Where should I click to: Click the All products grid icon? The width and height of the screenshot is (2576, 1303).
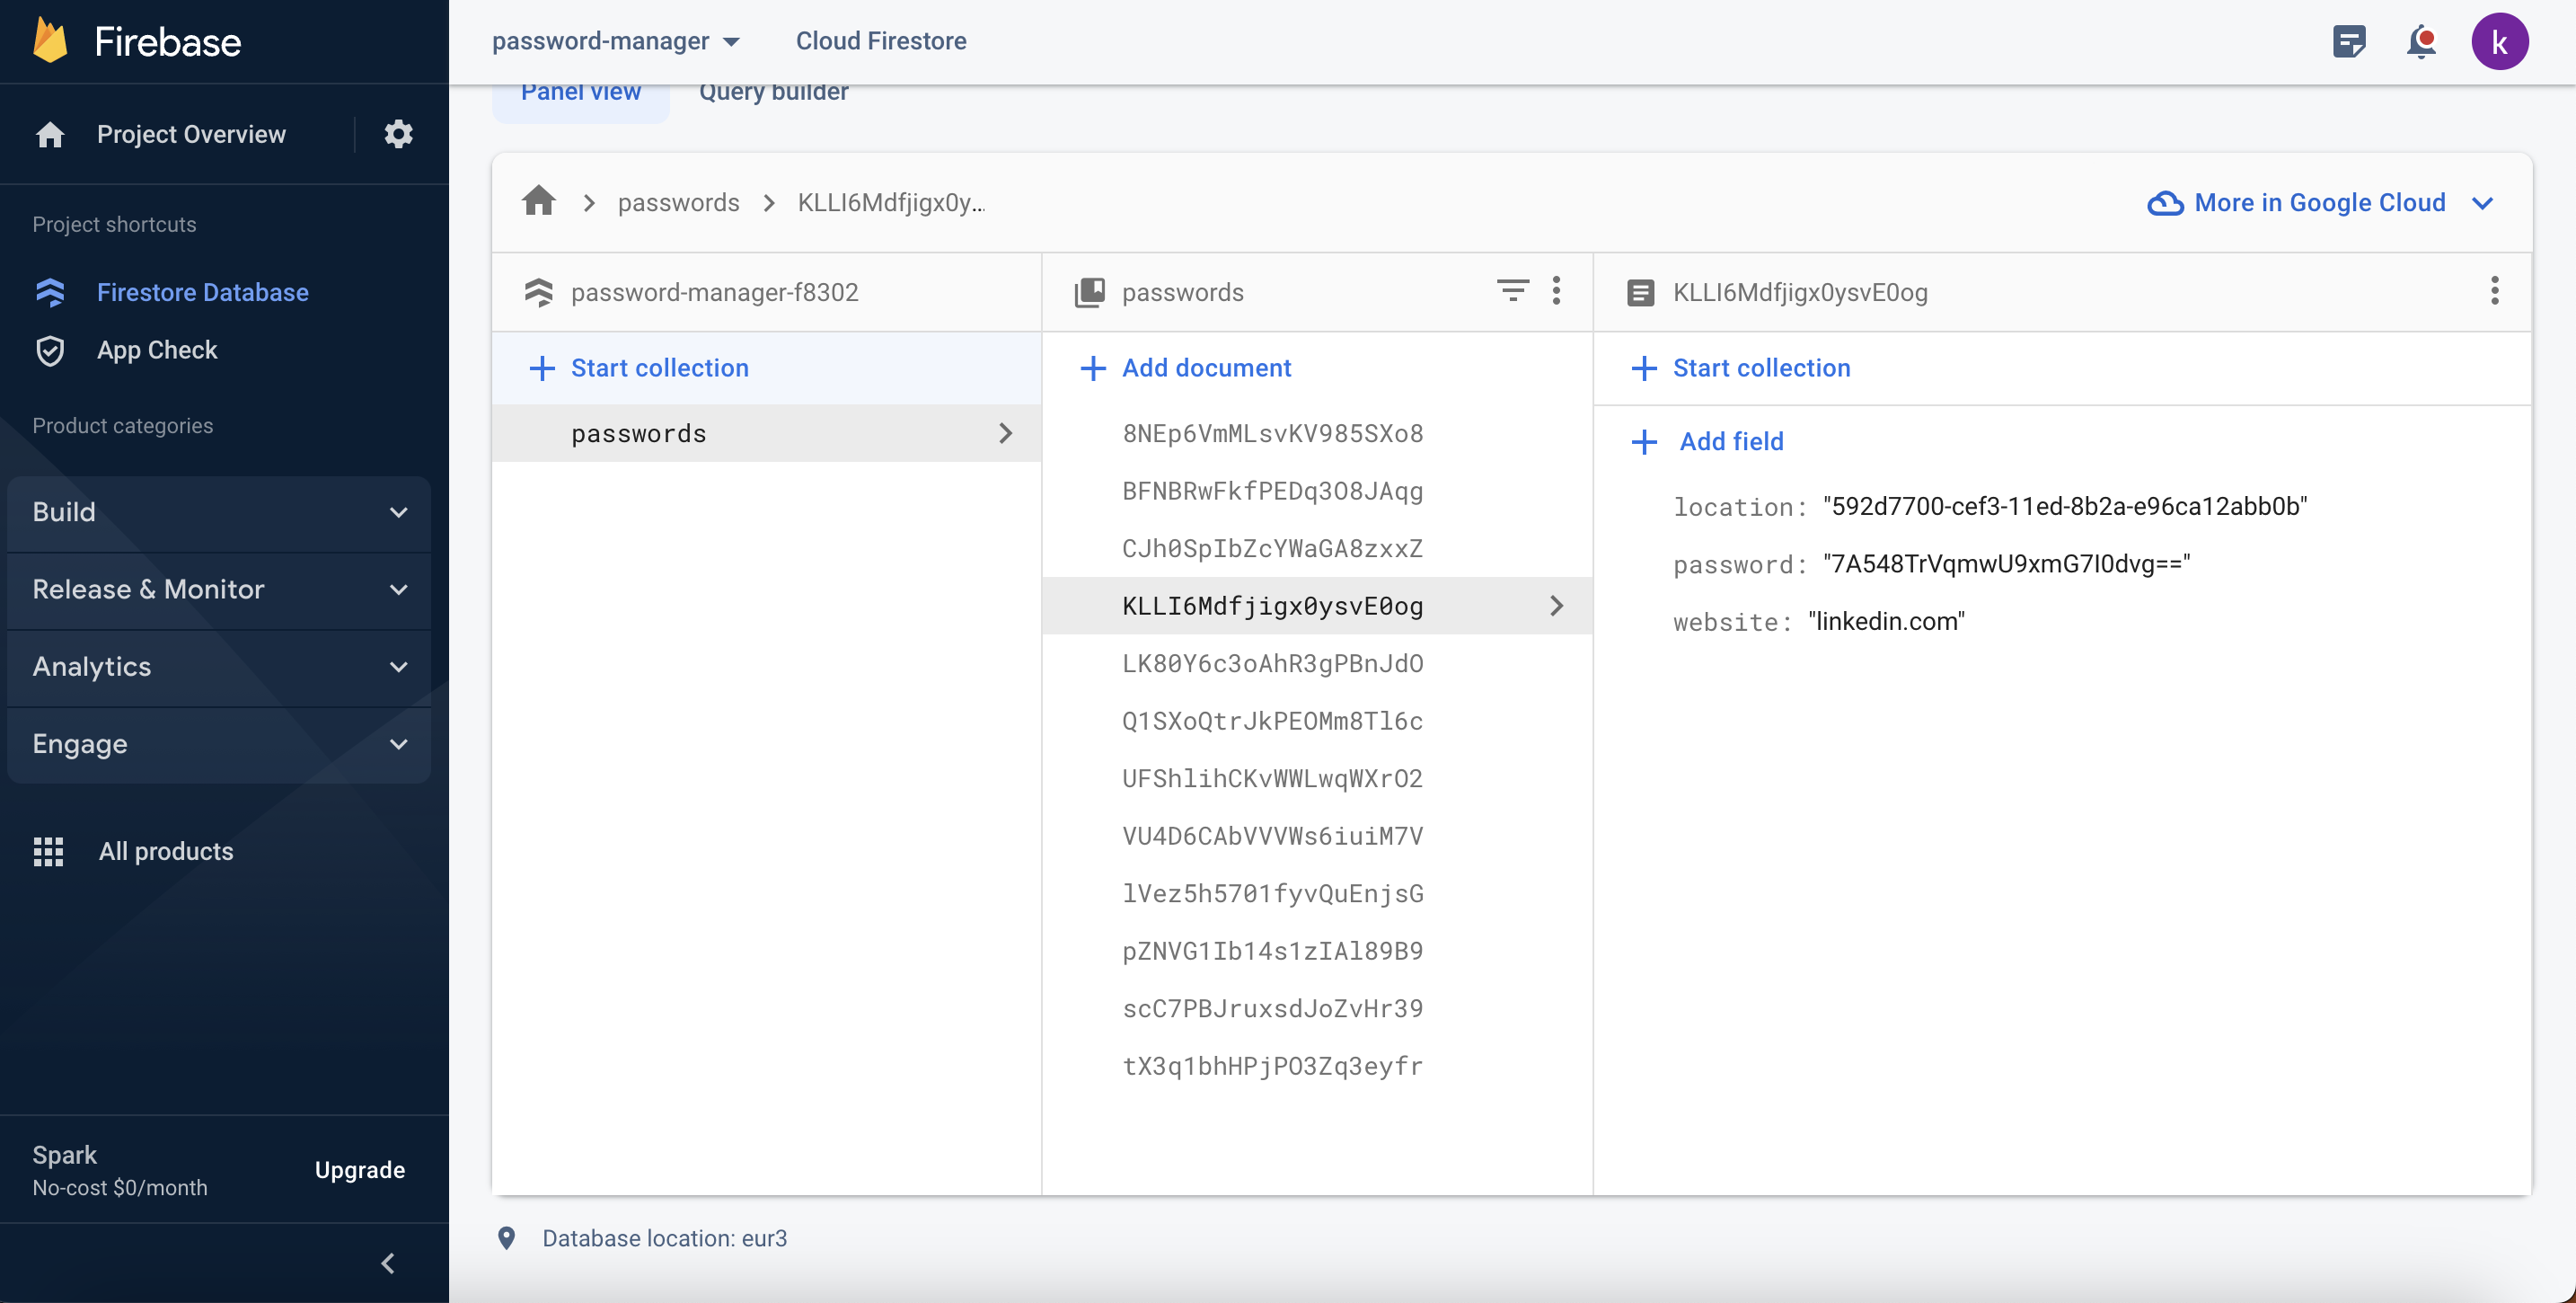click(48, 852)
